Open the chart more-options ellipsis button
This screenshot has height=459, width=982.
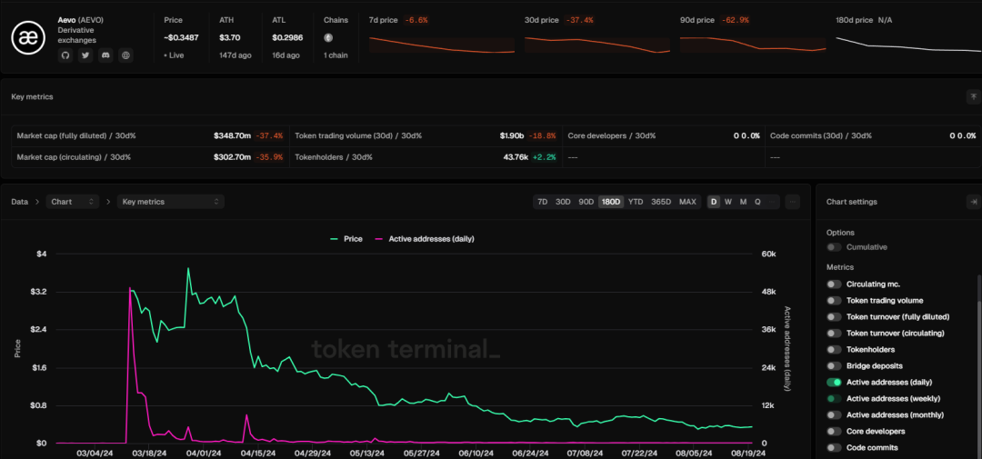[x=793, y=202]
